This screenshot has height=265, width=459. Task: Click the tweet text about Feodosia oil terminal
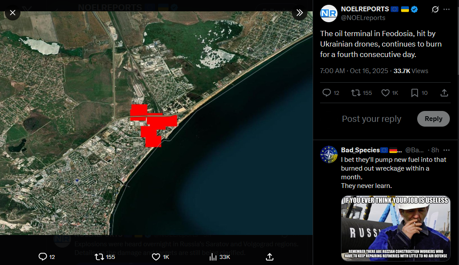[381, 44]
